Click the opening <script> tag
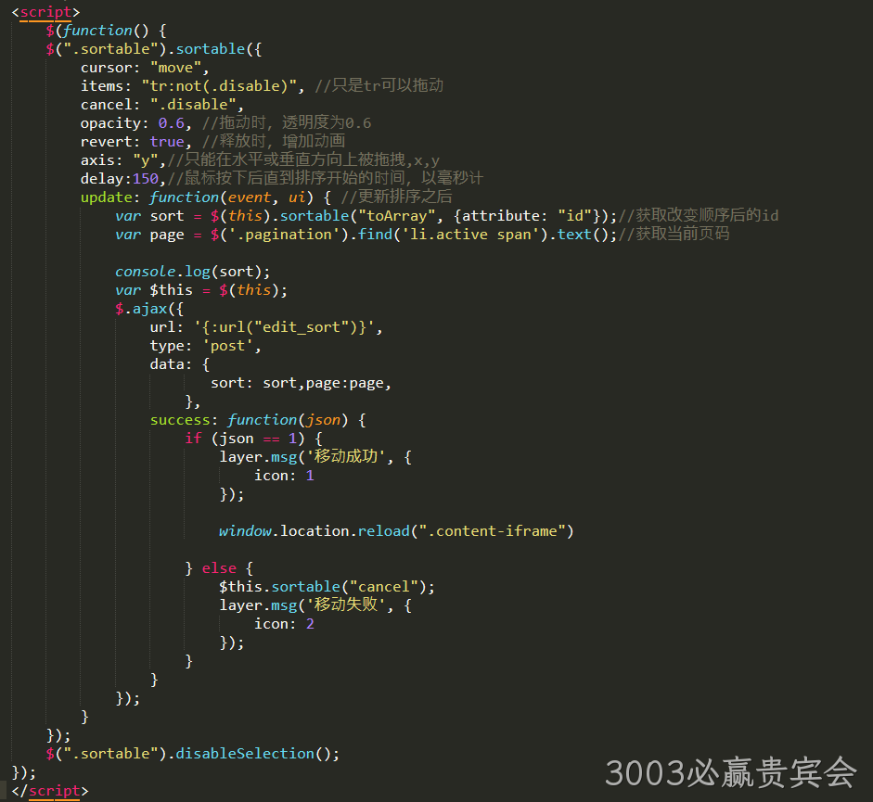Image resolution: width=873 pixels, height=802 pixels. point(45,12)
